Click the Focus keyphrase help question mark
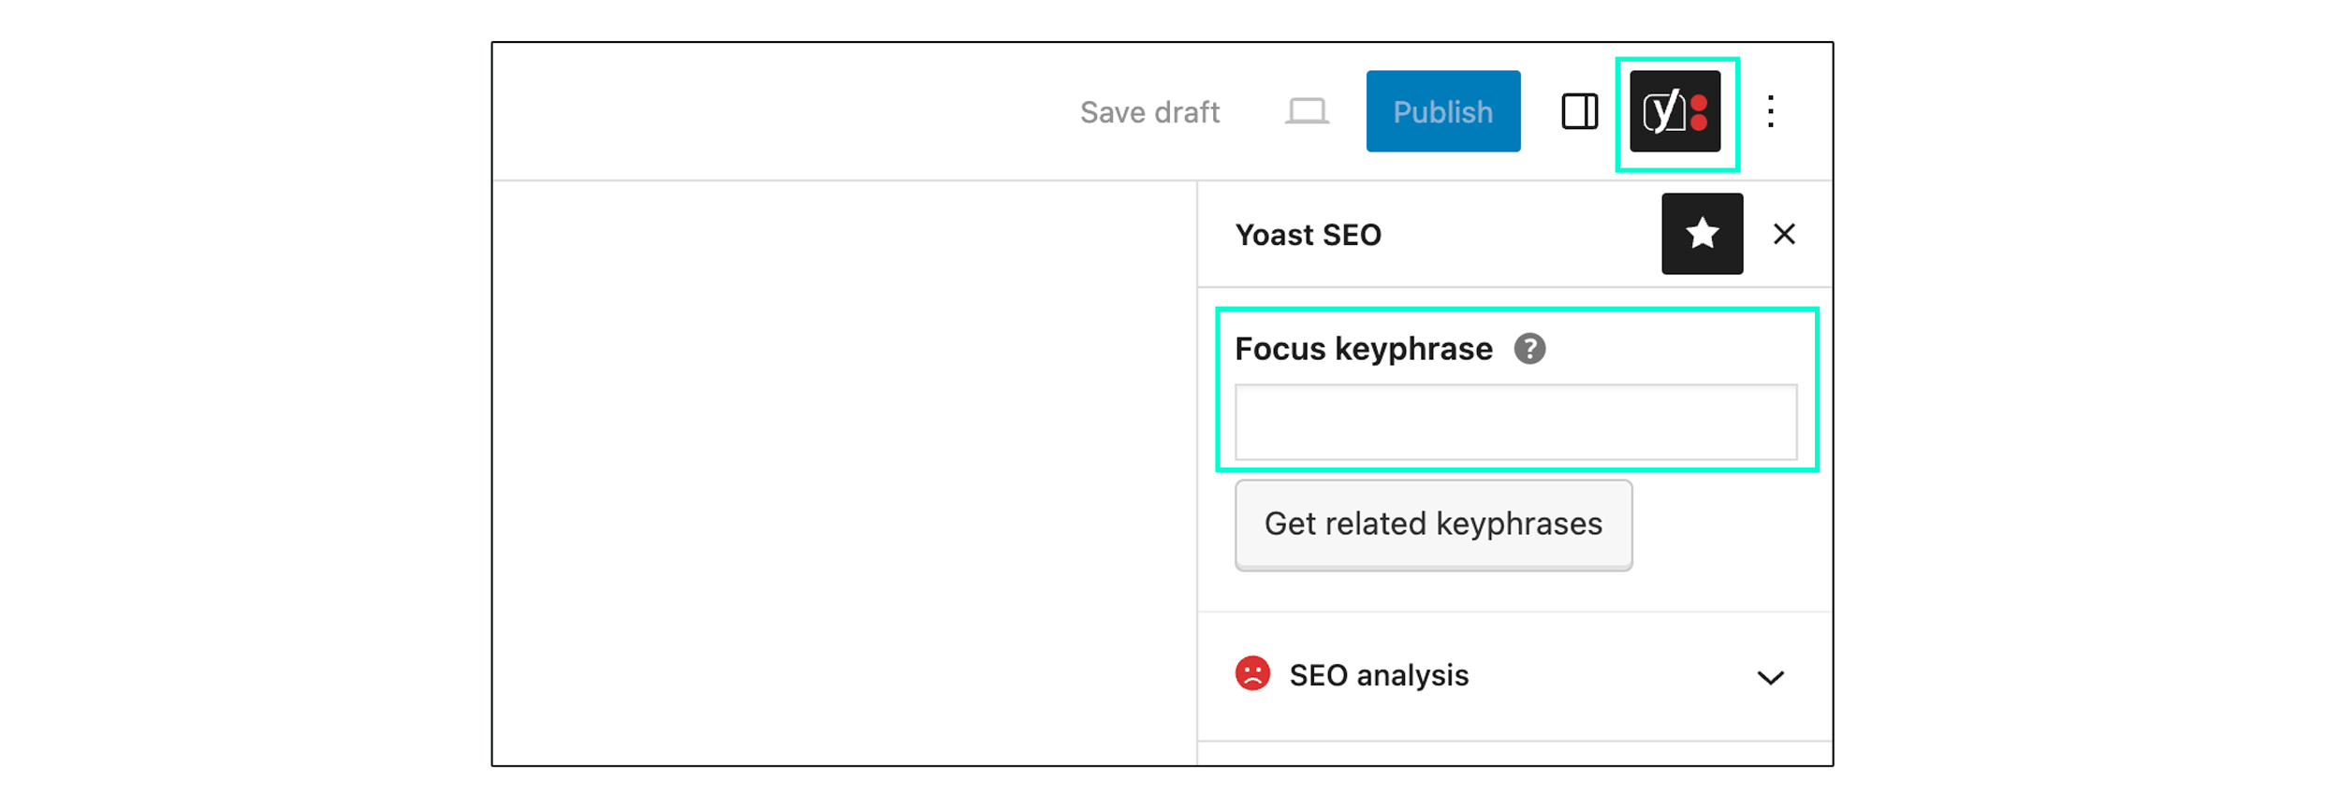2340x807 pixels. point(1529,349)
